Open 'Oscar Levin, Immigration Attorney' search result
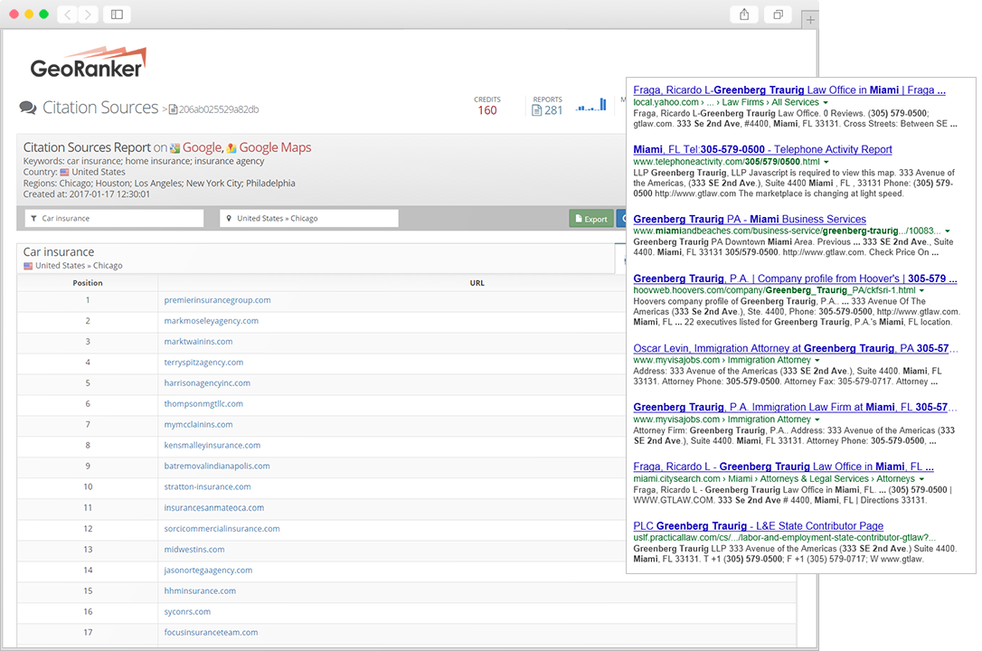 [795, 348]
